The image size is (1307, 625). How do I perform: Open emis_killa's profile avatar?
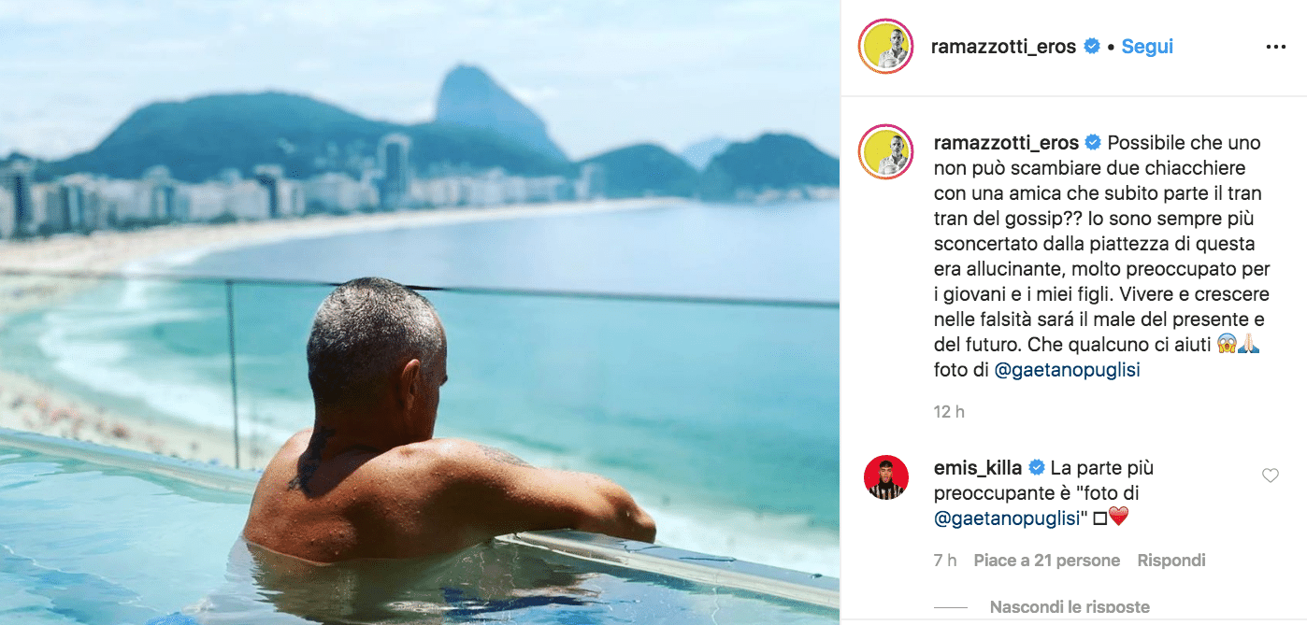click(x=885, y=477)
